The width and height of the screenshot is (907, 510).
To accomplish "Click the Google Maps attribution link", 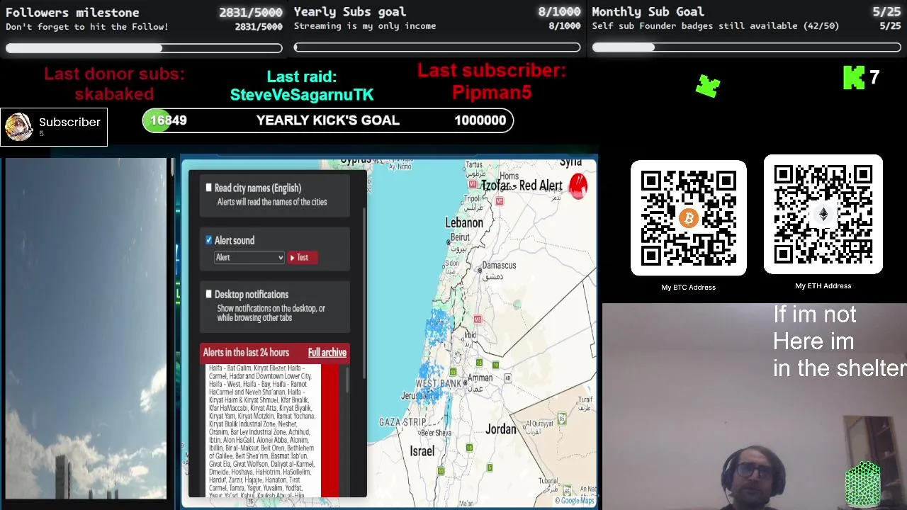I will [x=575, y=501].
